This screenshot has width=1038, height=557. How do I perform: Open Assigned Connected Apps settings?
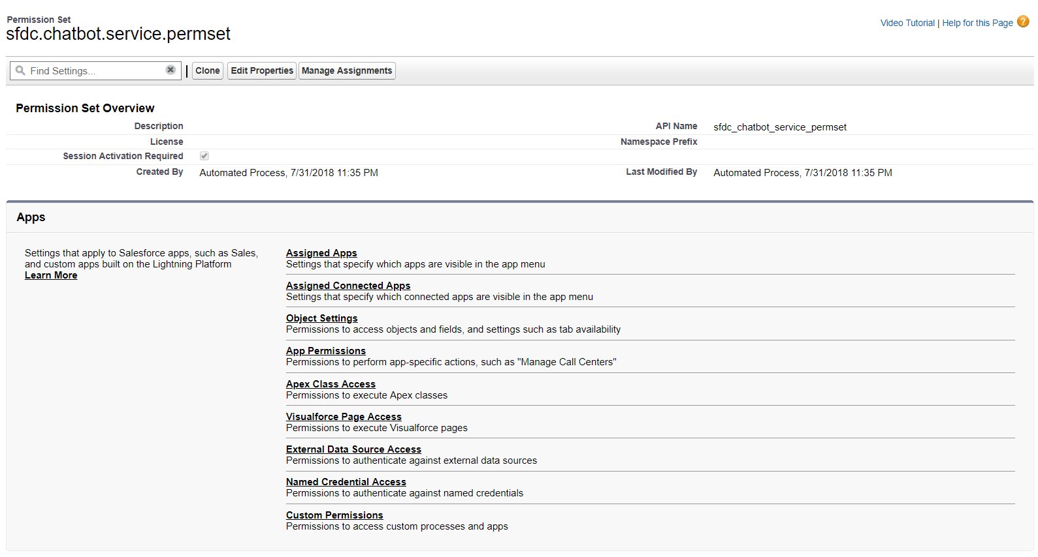point(348,286)
